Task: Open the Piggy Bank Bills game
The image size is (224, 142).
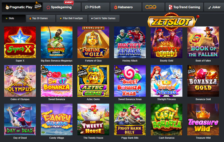Action: (x=130, y=120)
